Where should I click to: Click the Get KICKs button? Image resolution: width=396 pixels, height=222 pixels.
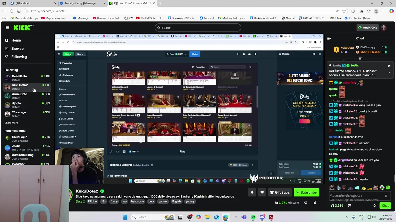[368, 27]
